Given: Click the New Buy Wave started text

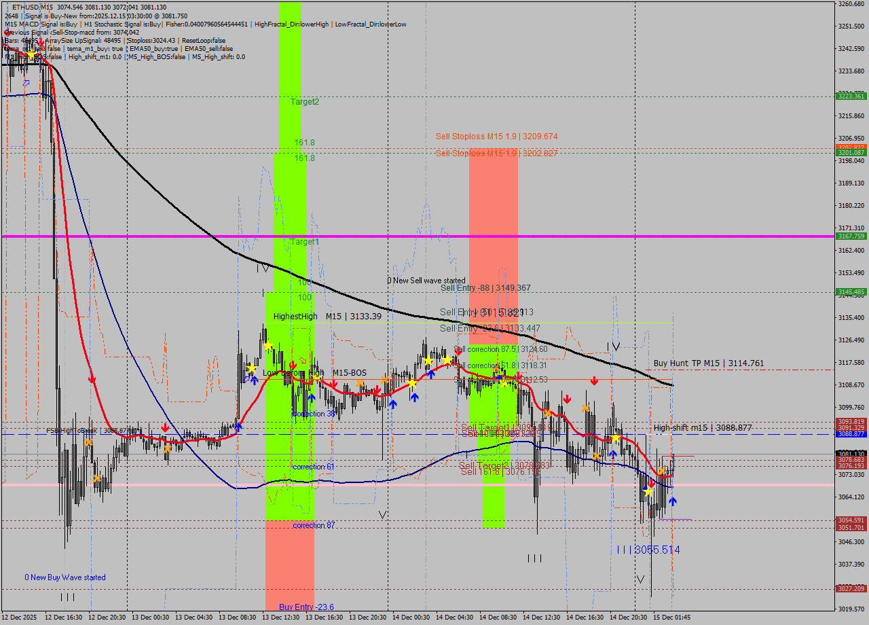Looking at the screenshot, I should pyautogui.click(x=64, y=577).
